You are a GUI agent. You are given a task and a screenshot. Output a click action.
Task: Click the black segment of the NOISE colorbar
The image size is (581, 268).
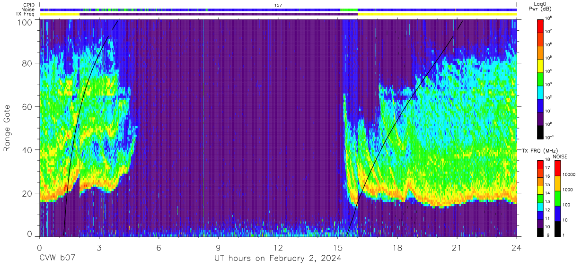557,229
